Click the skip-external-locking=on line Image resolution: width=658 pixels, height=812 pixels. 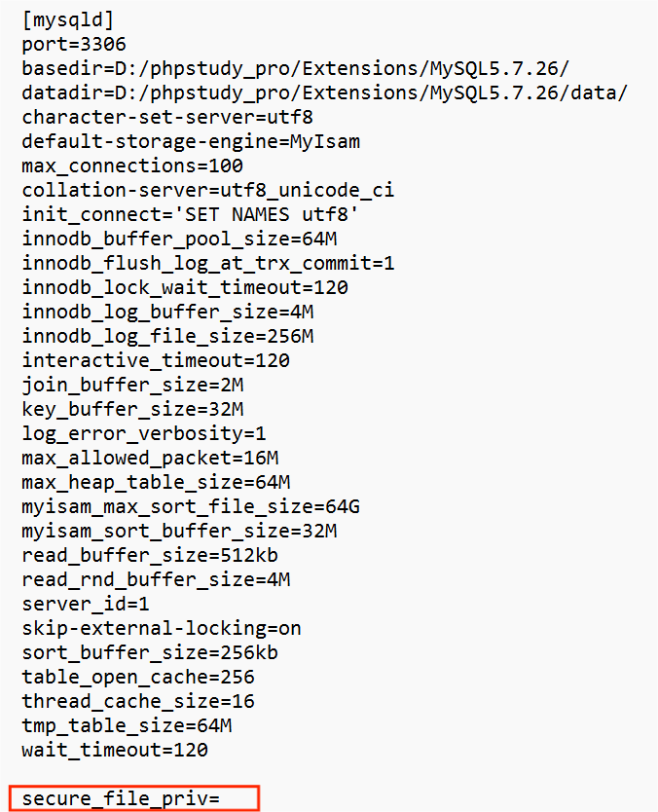click(x=162, y=629)
